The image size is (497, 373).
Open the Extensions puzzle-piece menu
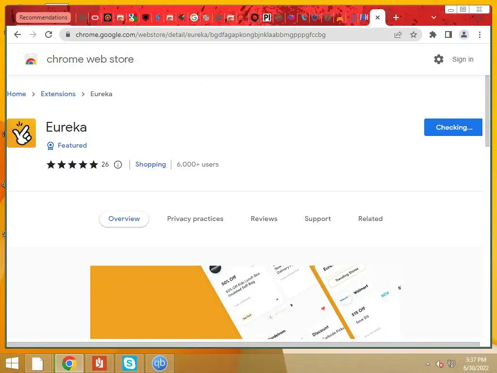(432, 34)
